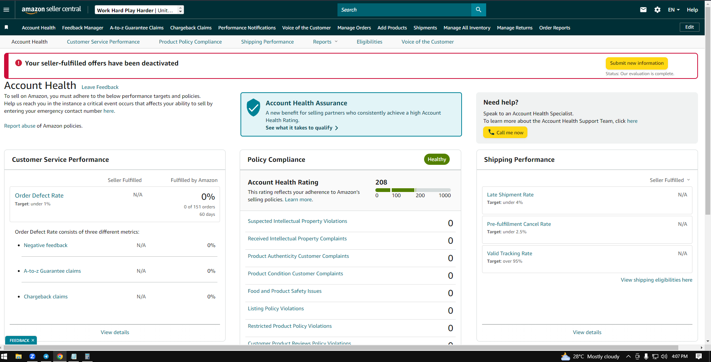
Task: Open Chargeback Claims bookmark
Action: [191, 28]
